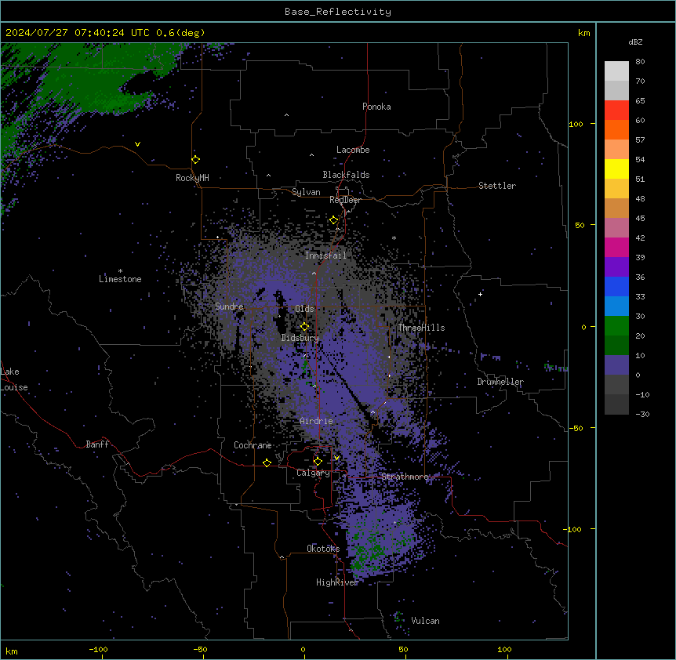Viewport: 676px width, 660px height.
Task: Click the Airdrie label
Action: (x=316, y=421)
